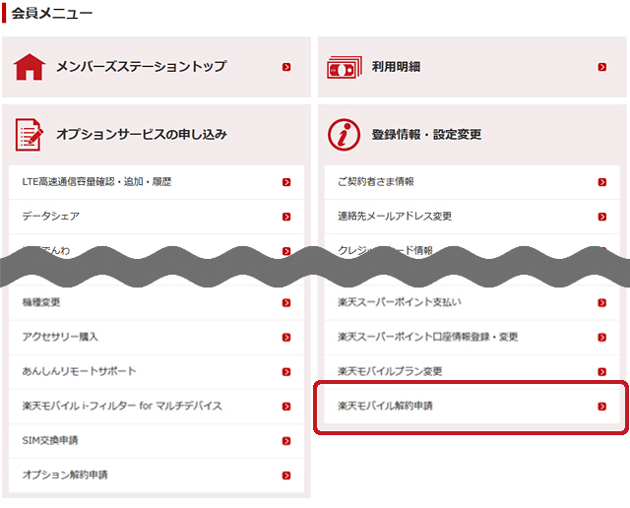This screenshot has width=630, height=508.
Task: Click the banknote icon for 利用明細
Action: click(345, 67)
